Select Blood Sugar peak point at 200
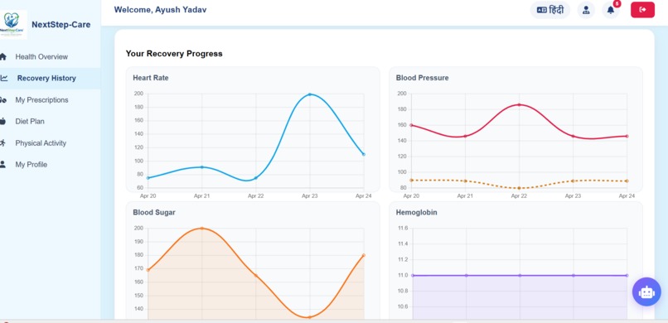 pos(202,229)
